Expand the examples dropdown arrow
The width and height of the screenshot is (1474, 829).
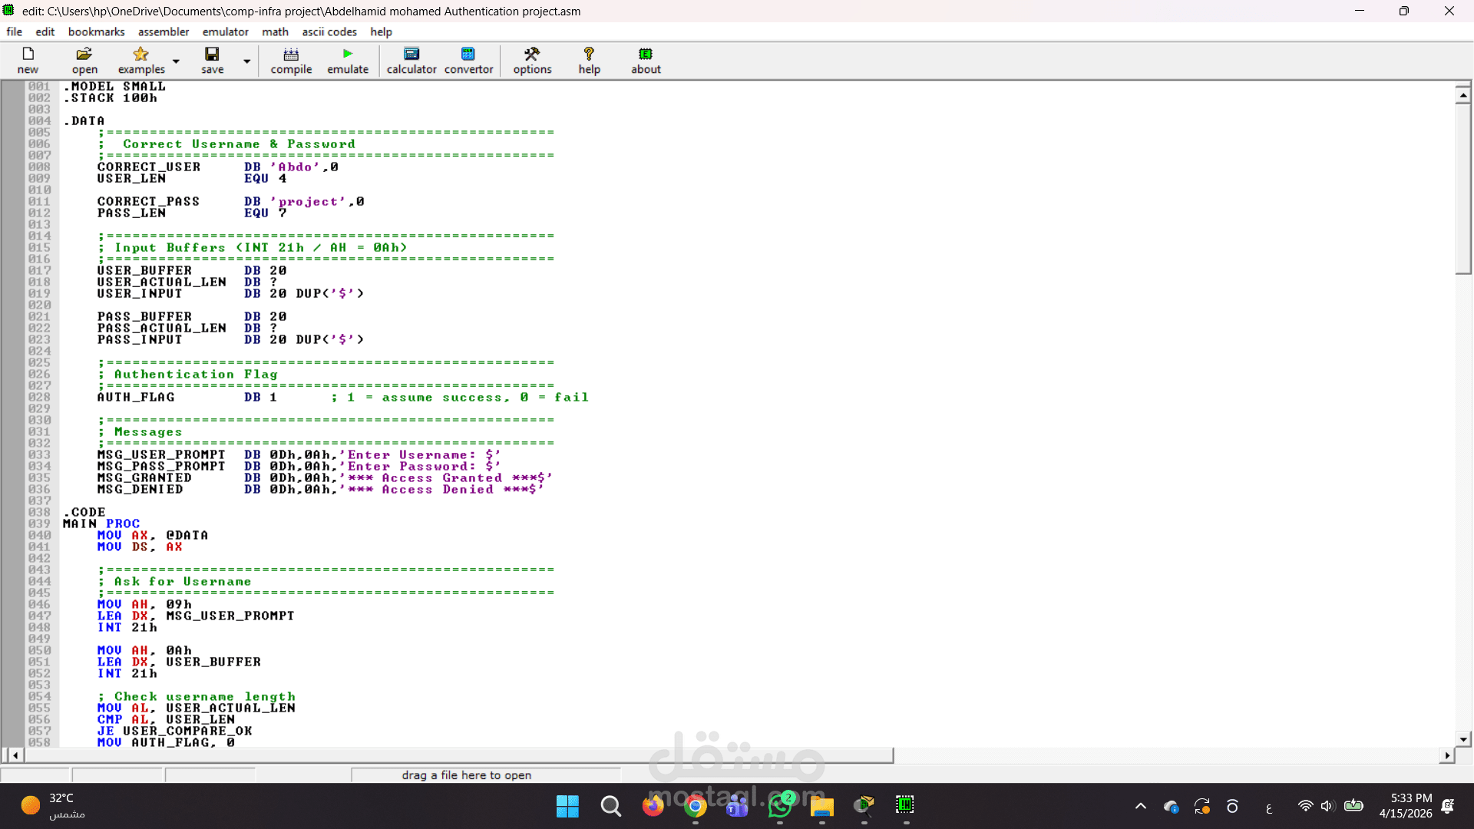click(x=176, y=61)
